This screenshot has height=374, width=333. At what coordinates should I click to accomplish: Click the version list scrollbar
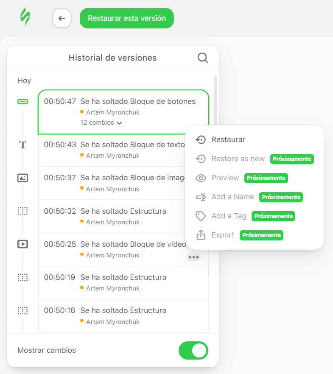pyautogui.click(x=215, y=100)
